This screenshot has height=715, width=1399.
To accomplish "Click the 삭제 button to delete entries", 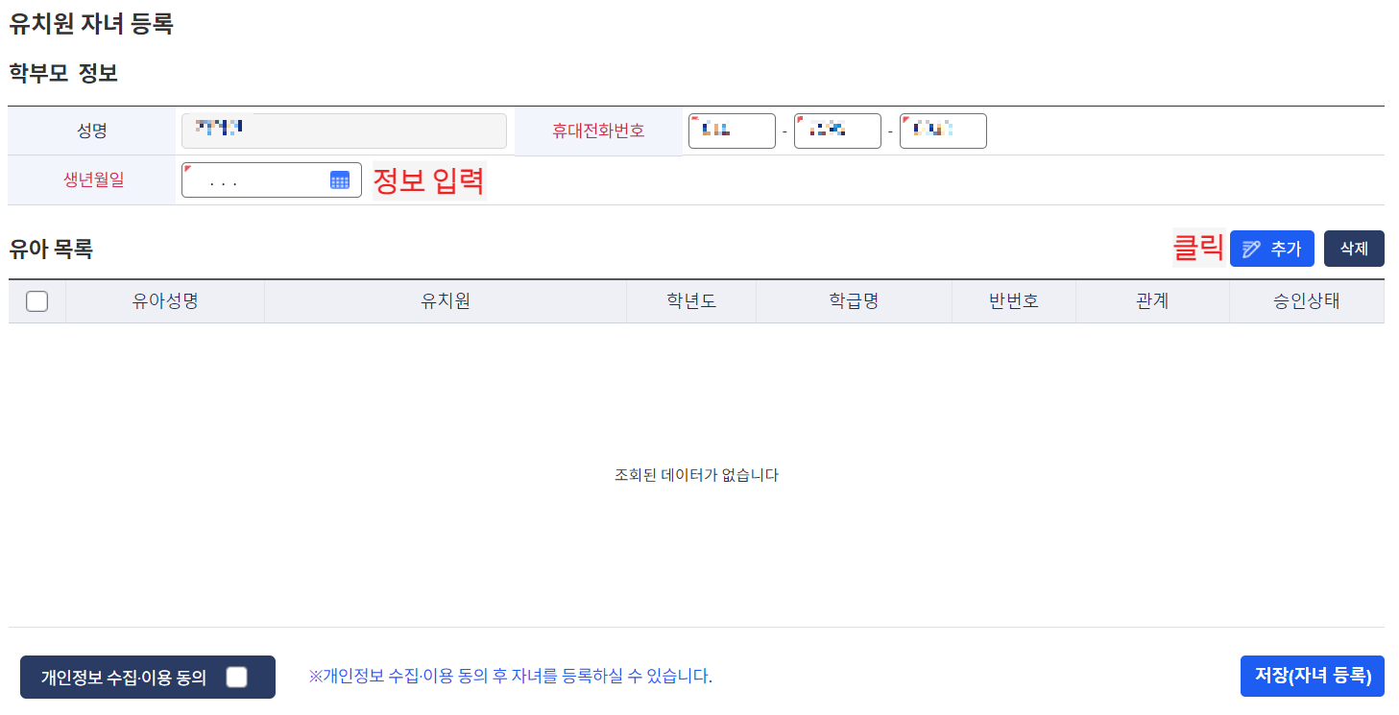I will [1353, 248].
